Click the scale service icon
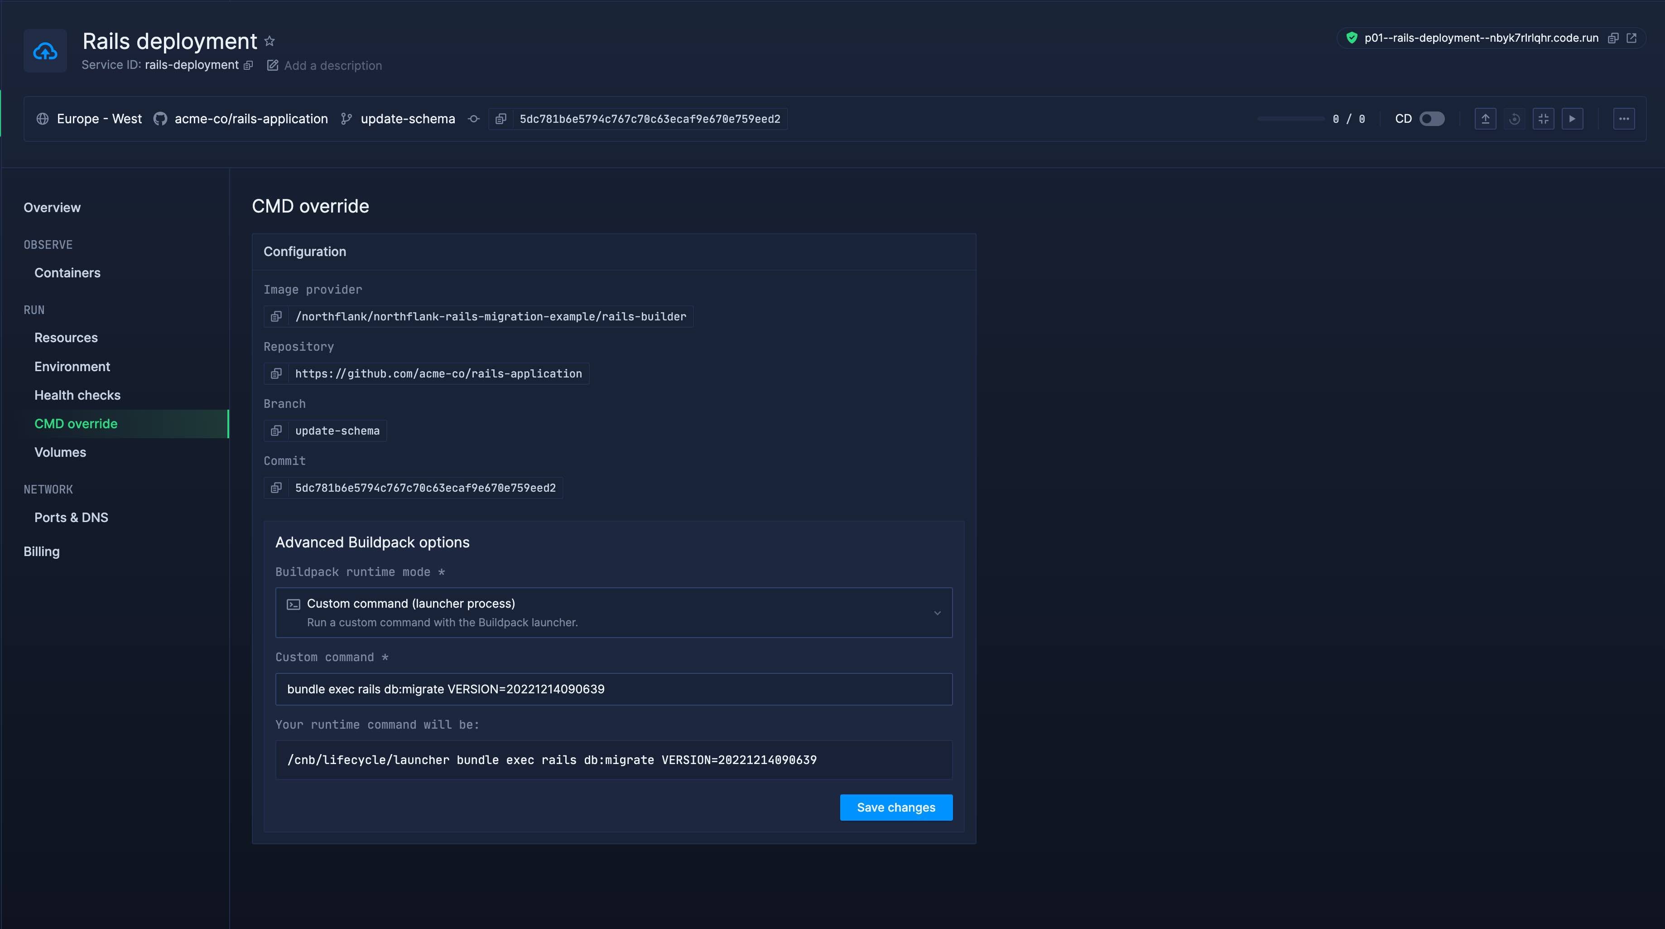 [x=1544, y=118]
